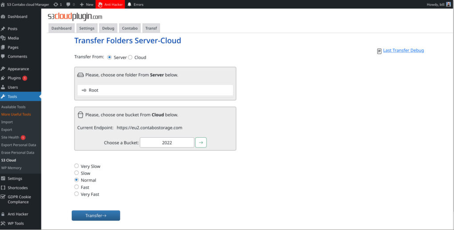Open the Choose a Bucket dropdown showing 2022

point(167,143)
